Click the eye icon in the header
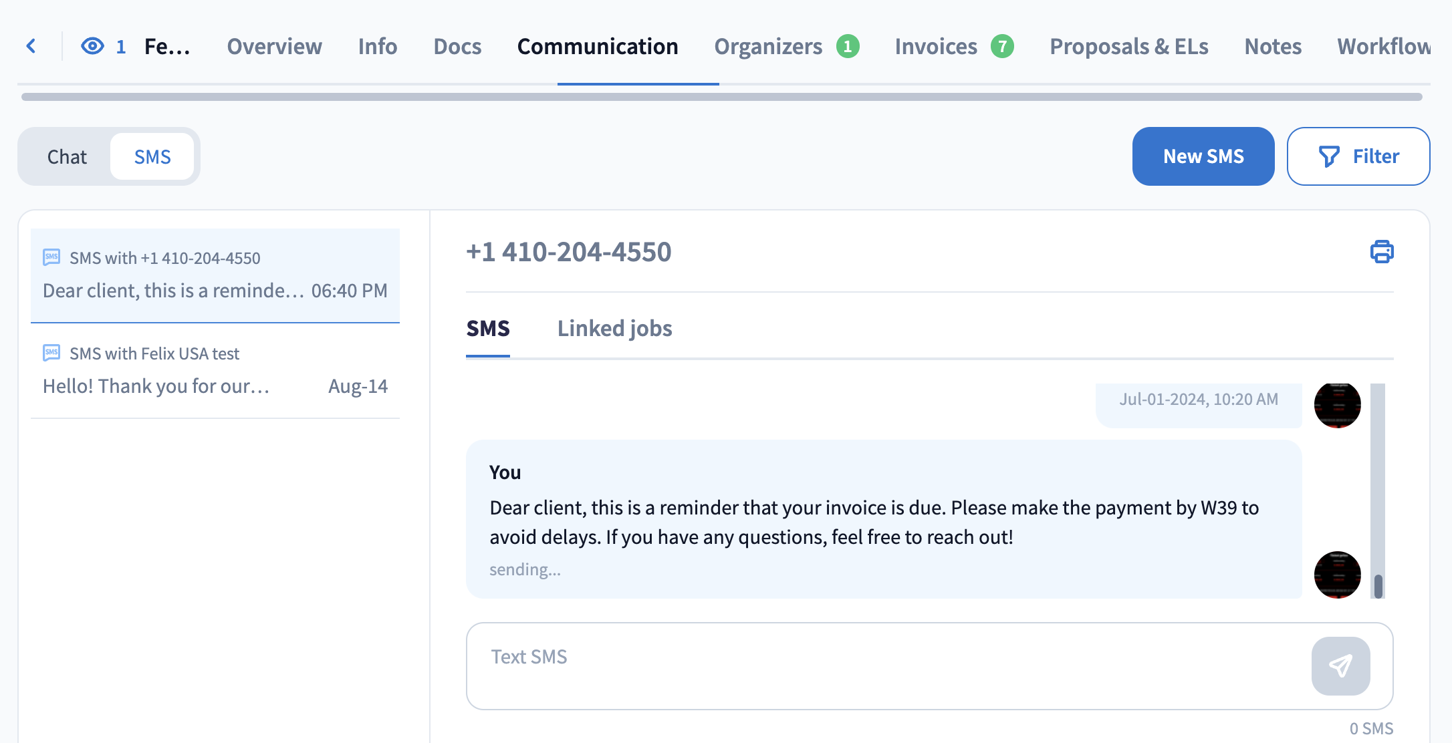Screen dimensions: 1452x743 (92, 45)
